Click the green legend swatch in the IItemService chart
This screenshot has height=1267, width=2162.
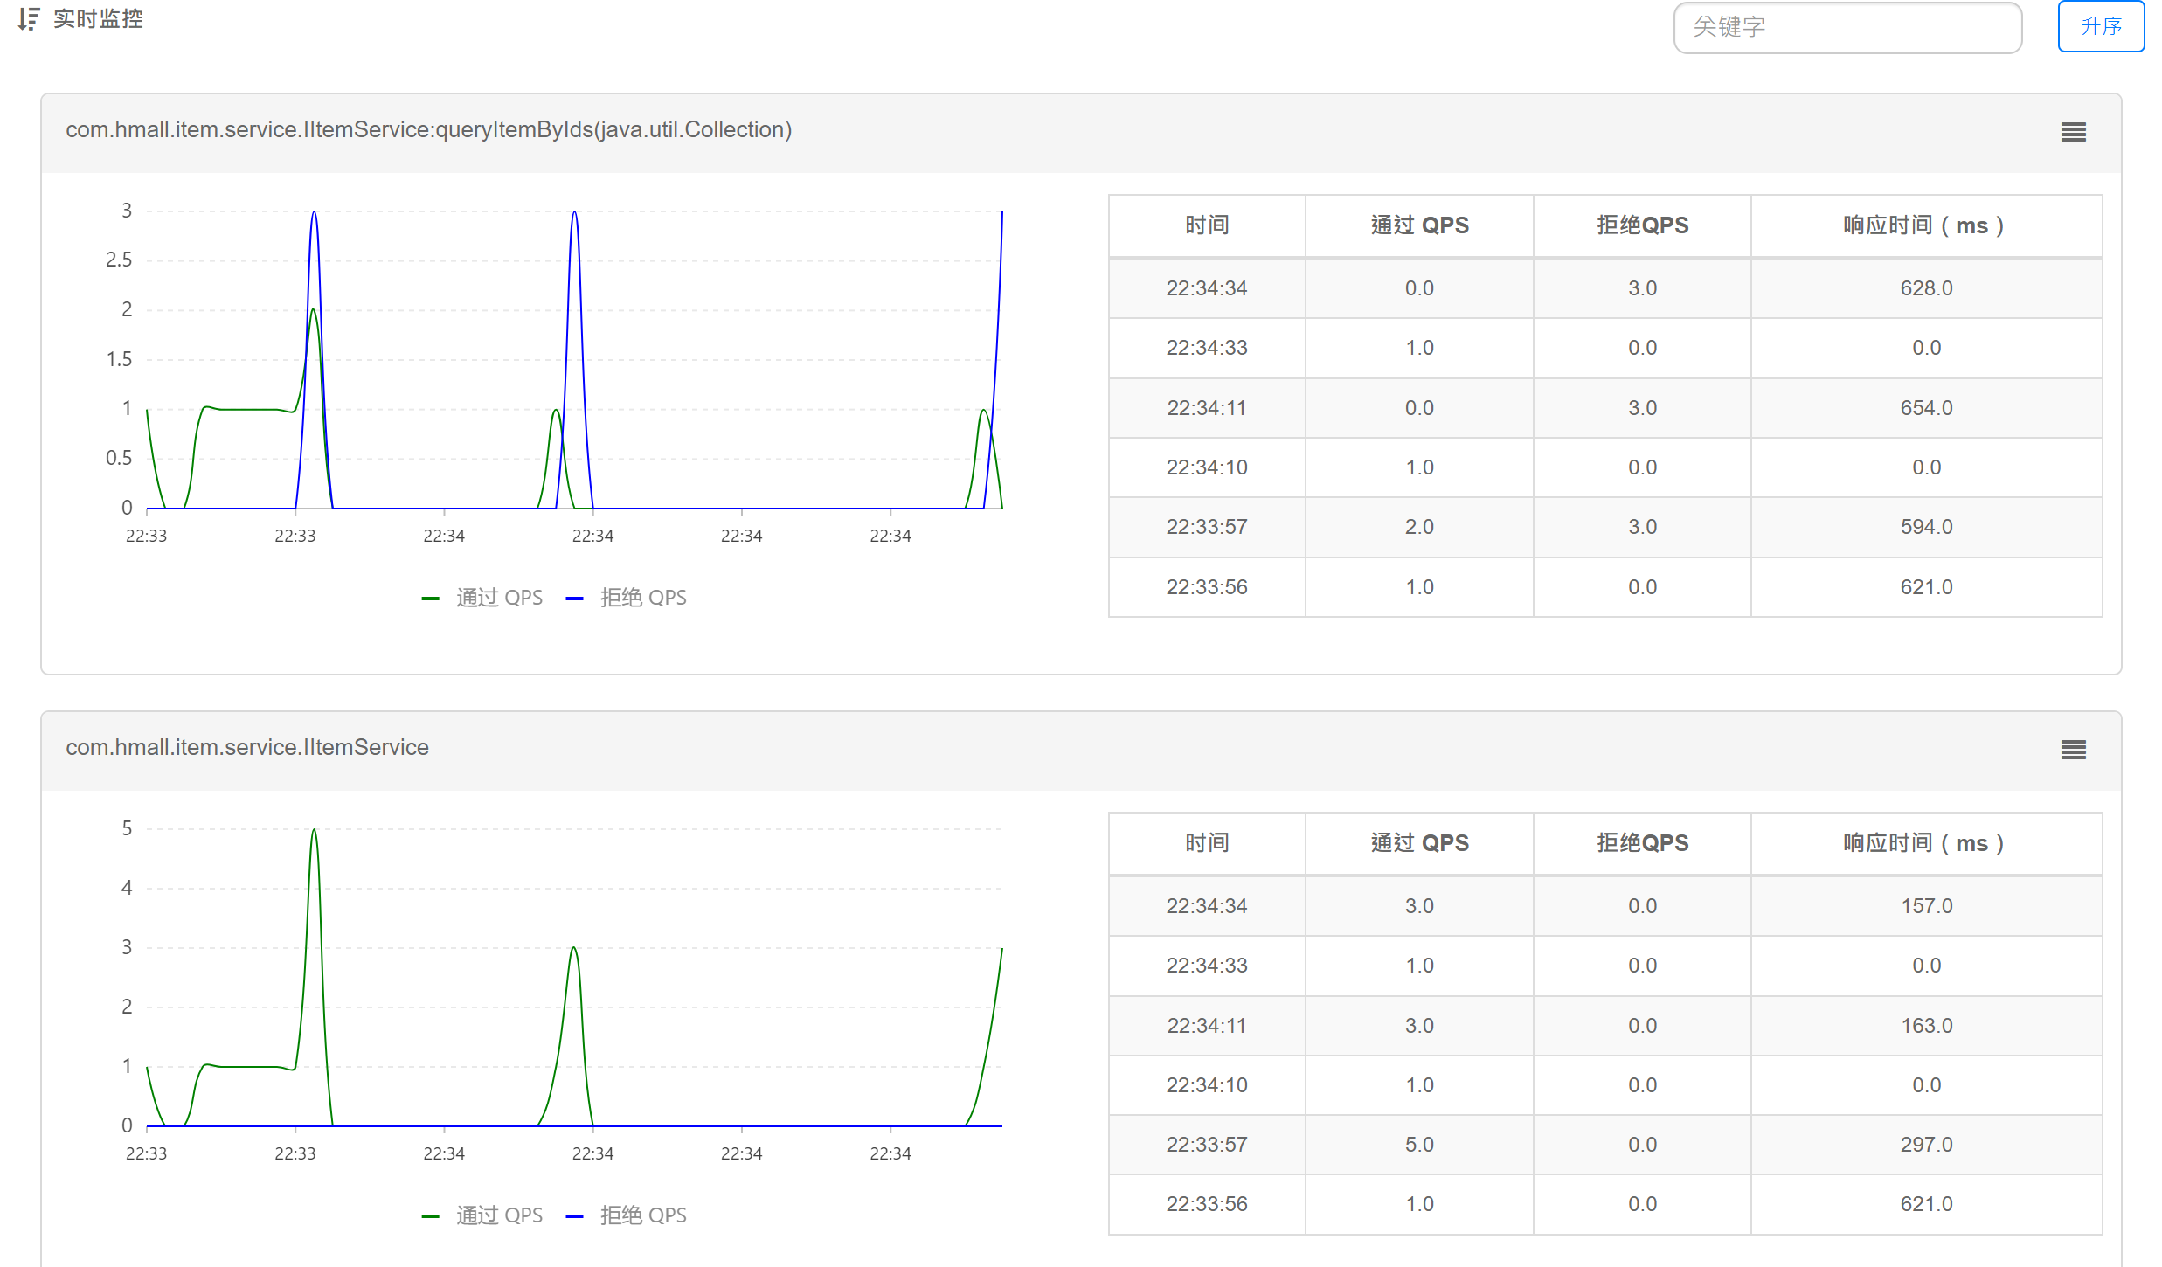tap(430, 1216)
